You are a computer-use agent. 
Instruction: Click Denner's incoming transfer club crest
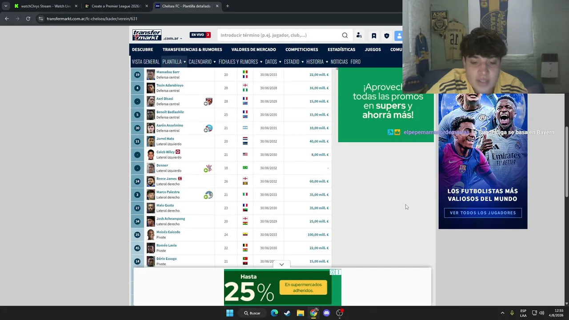tap(208, 168)
